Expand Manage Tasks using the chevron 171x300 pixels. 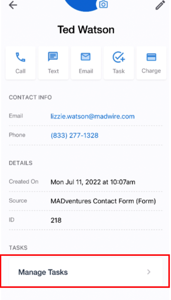click(149, 272)
